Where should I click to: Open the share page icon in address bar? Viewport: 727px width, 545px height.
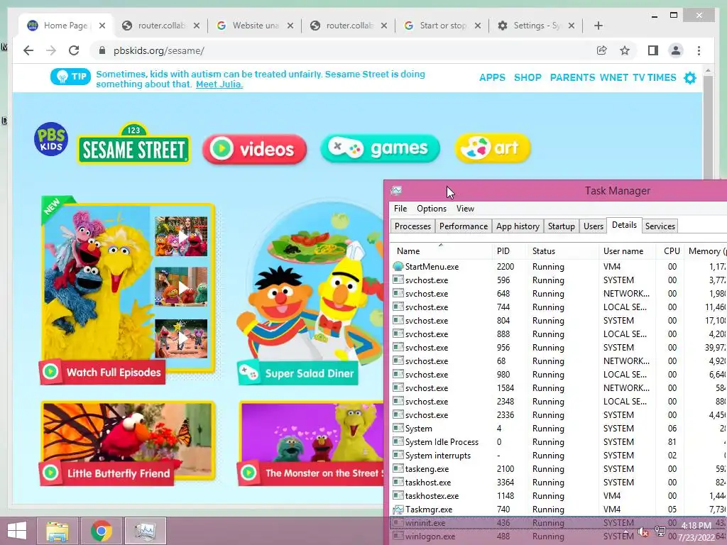(602, 50)
